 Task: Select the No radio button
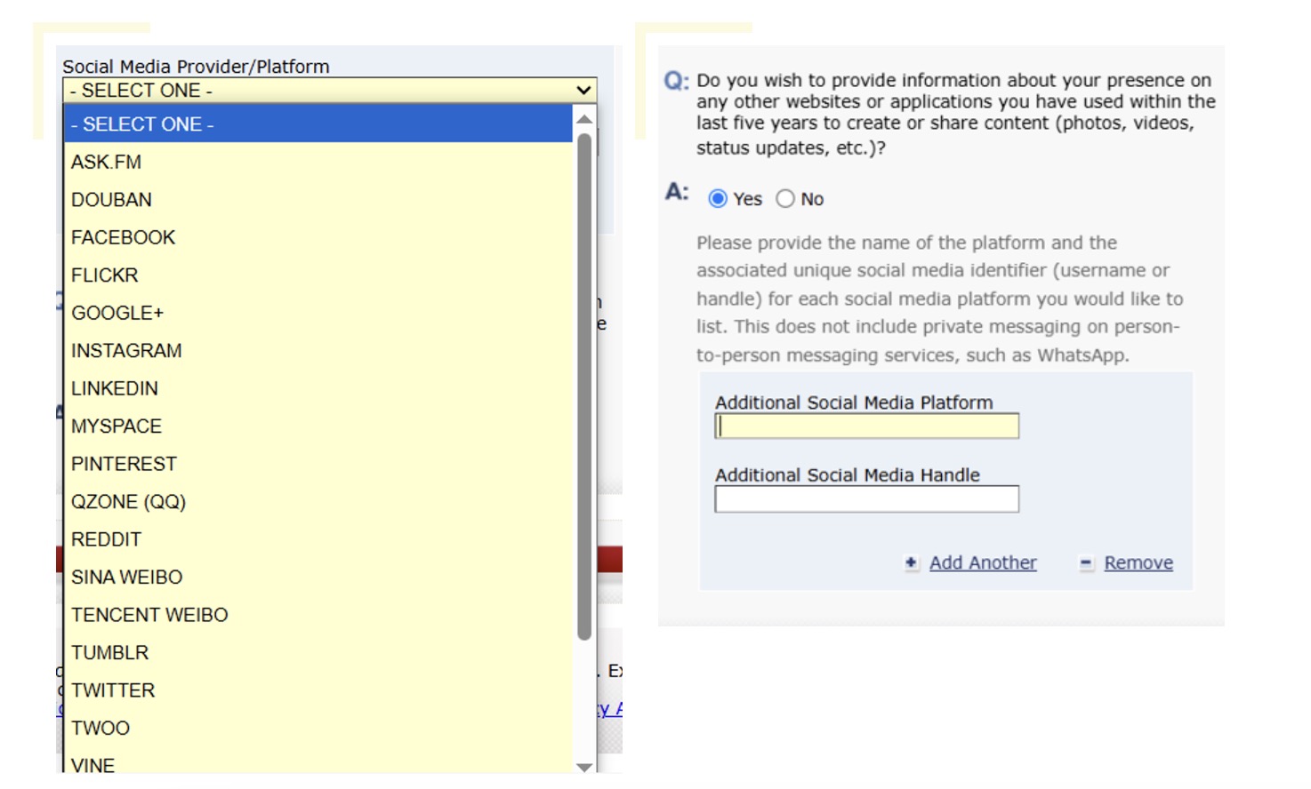pyautogui.click(x=785, y=199)
